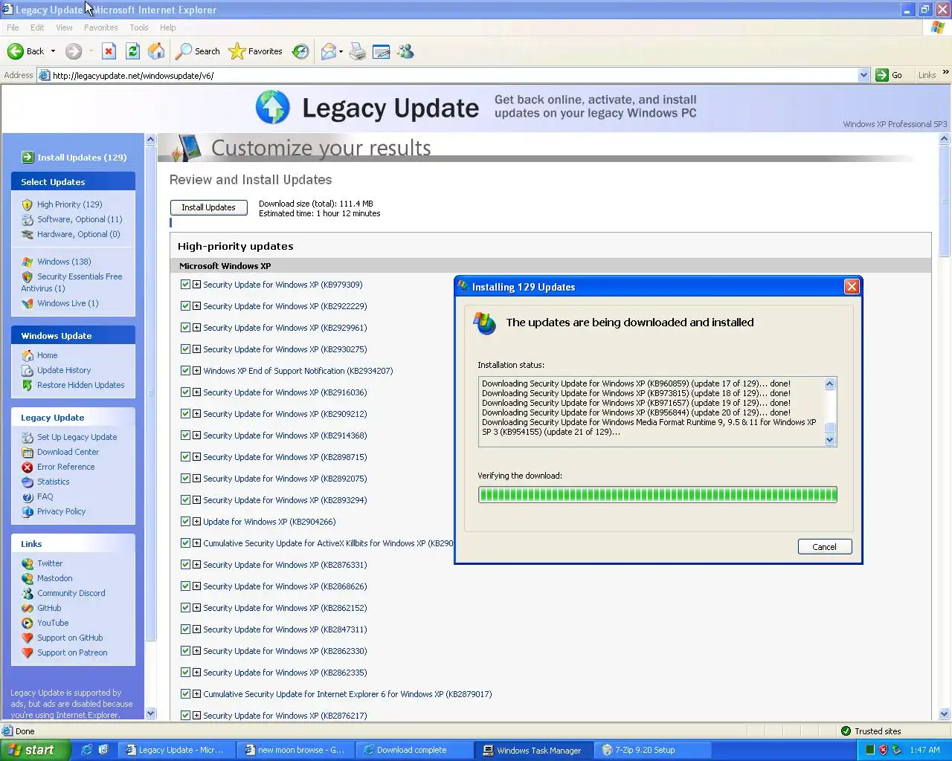Click the sidebar Home icon link
The height and width of the screenshot is (761, 952).
point(28,355)
